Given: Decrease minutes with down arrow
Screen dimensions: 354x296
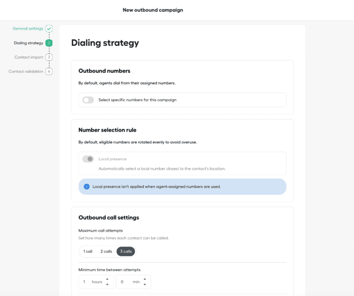Looking at the screenshot, I should [145, 284].
